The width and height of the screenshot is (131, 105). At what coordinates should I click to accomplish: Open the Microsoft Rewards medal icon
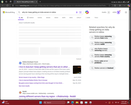pos(118,12)
